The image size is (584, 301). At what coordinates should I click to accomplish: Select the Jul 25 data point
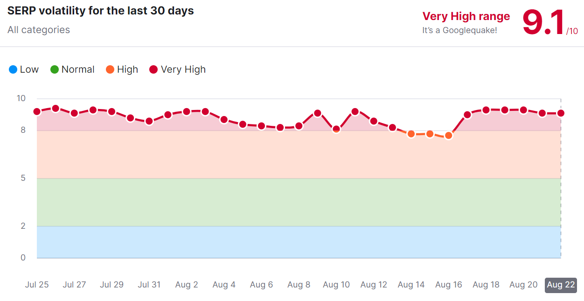[x=37, y=111]
